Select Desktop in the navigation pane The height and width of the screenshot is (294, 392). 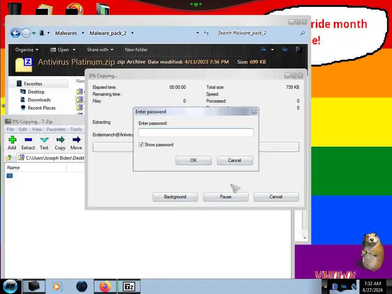36,92
